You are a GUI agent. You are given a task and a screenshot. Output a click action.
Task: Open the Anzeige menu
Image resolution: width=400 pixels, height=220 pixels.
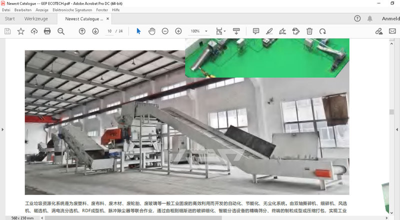tap(42, 10)
